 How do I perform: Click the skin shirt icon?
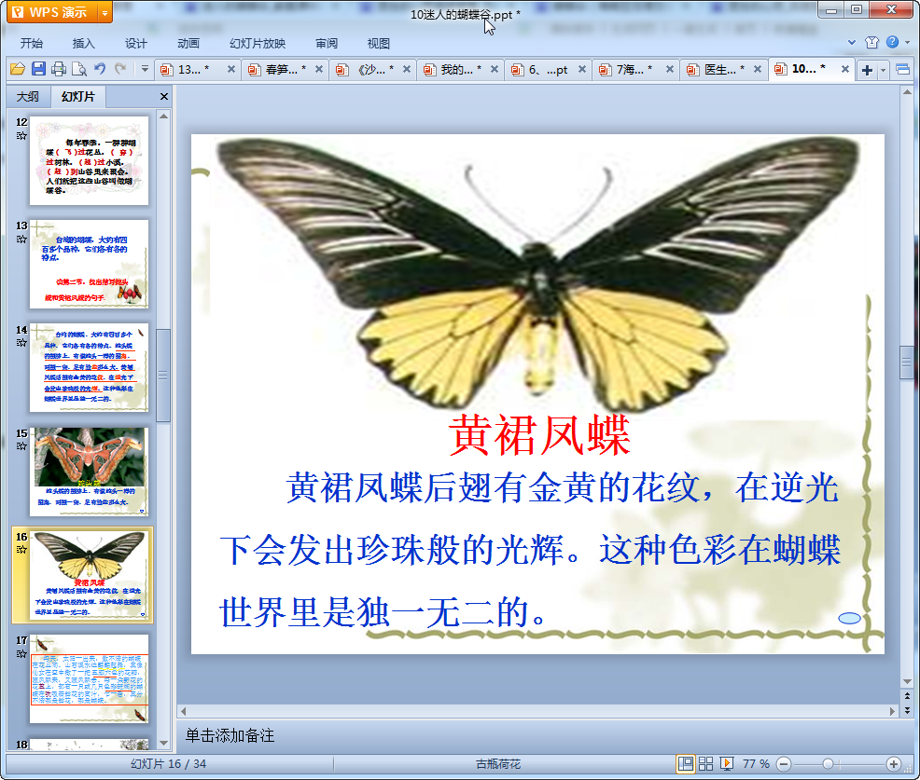click(871, 42)
